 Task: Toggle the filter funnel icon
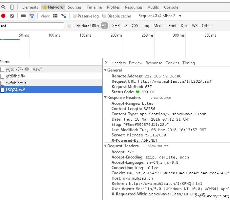(32, 16)
